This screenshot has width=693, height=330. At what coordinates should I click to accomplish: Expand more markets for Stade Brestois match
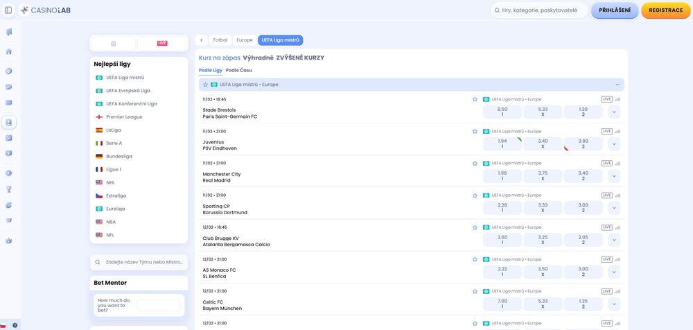[x=614, y=112]
